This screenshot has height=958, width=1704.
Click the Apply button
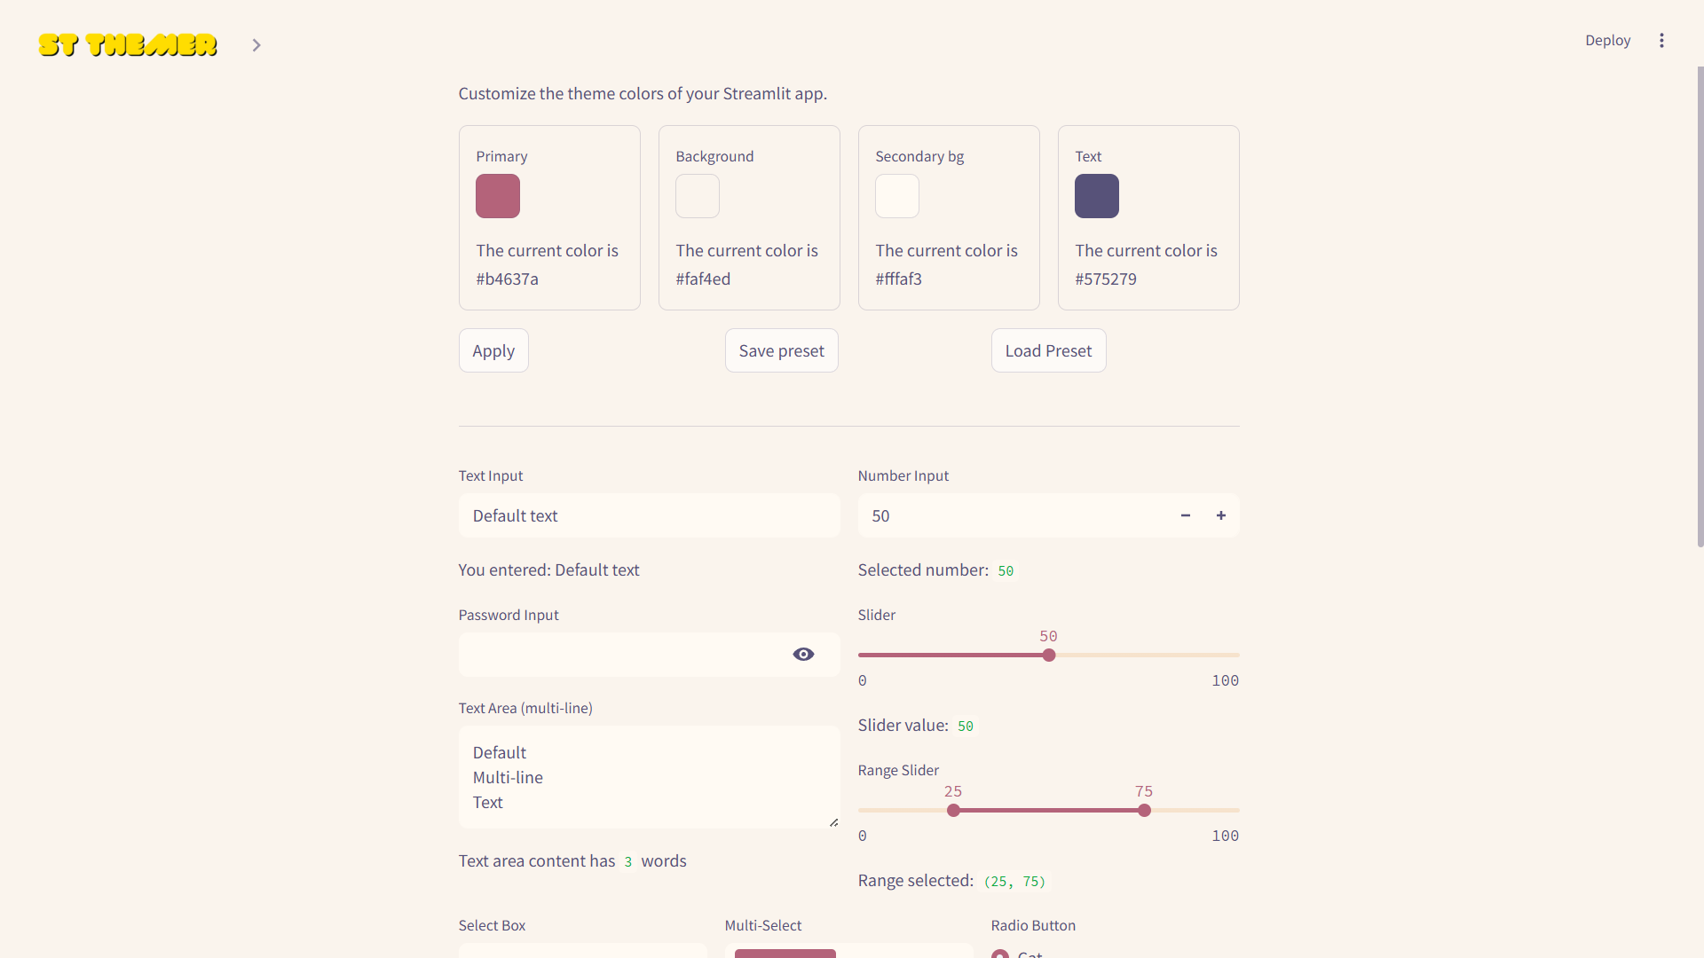pos(493,350)
